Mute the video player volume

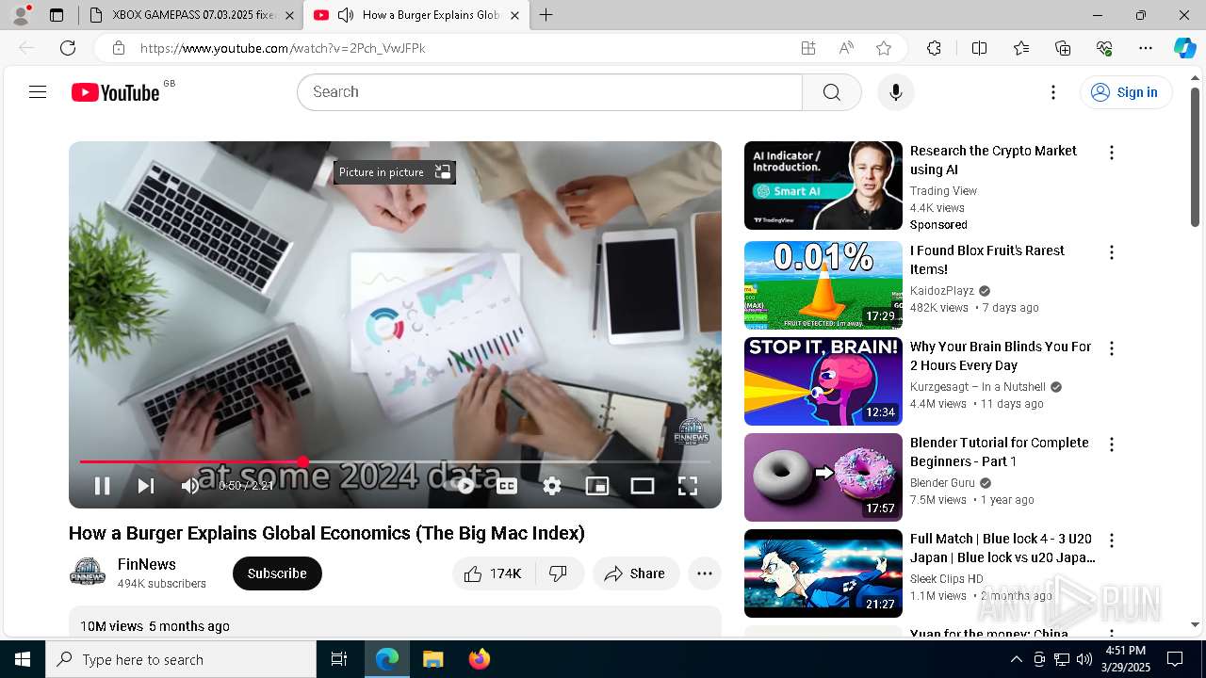tap(190, 486)
